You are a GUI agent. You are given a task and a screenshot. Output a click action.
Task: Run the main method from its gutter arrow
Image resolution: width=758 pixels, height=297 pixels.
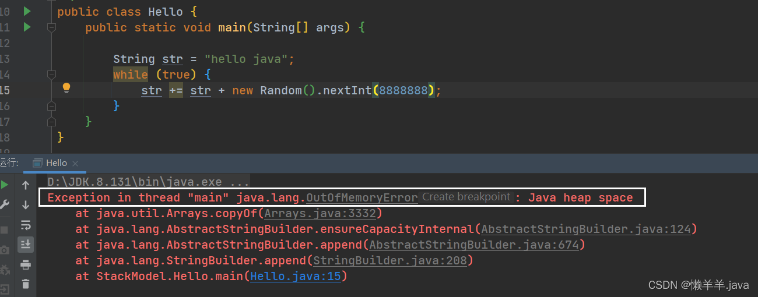coord(27,27)
